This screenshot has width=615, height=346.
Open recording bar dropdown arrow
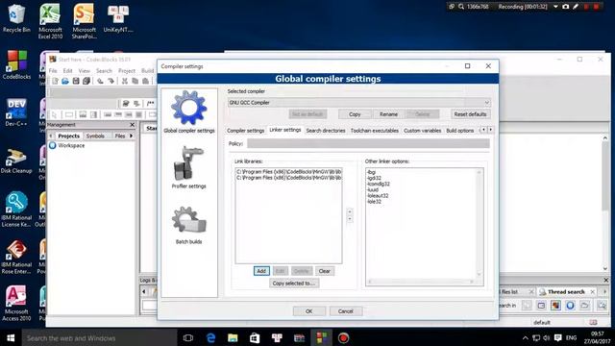point(555,7)
